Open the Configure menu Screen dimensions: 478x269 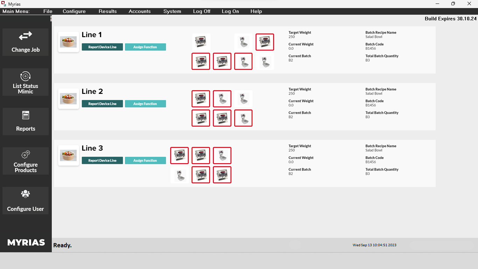[74, 11]
